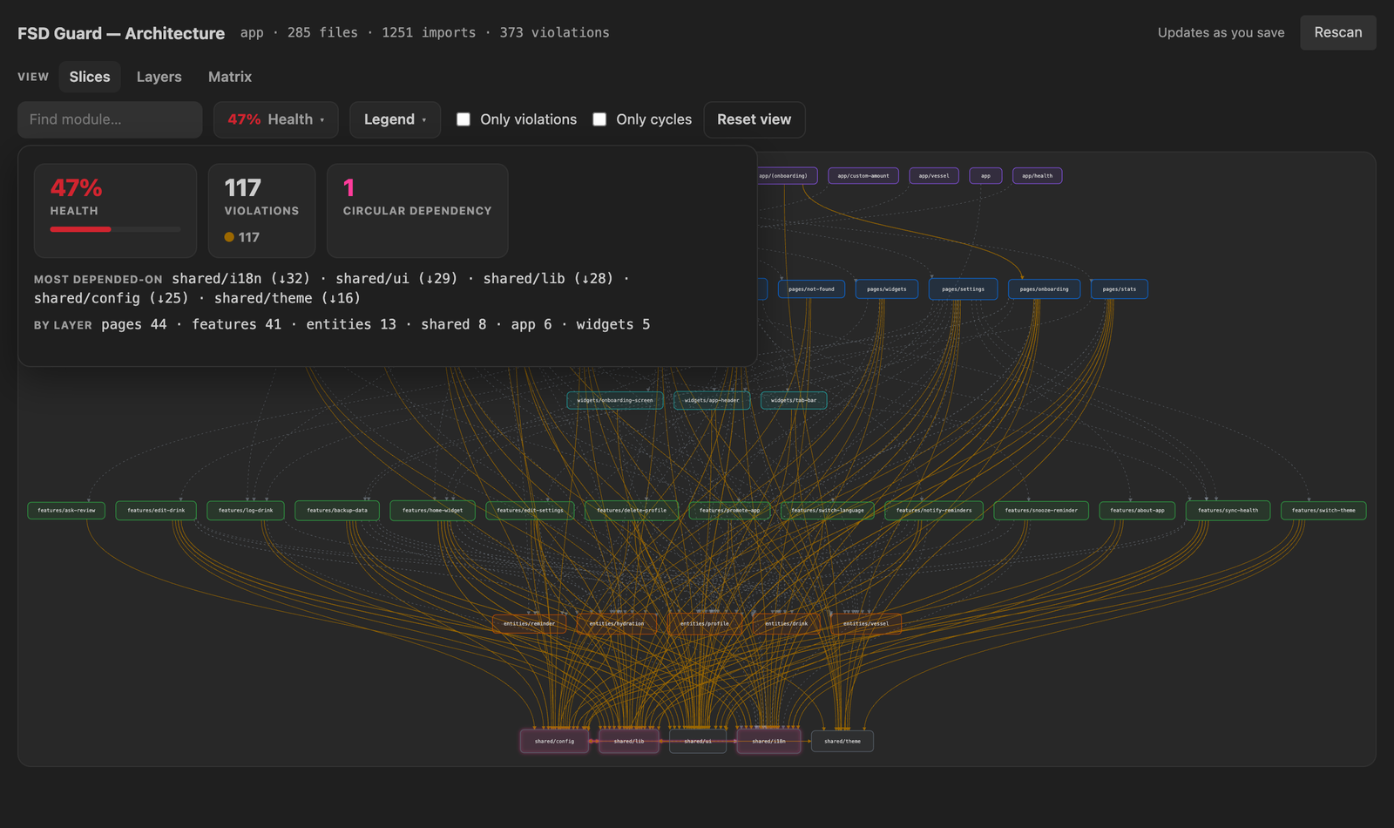1394x828 pixels.
Task: Select the 117 Violations card
Action: 261,210
